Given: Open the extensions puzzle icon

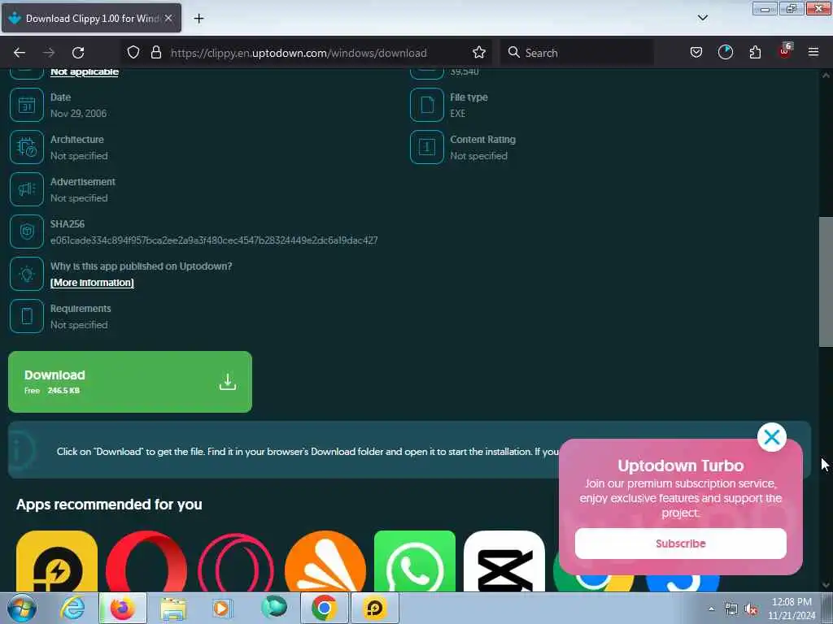Looking at the screenshot, I should click(755, 53).
